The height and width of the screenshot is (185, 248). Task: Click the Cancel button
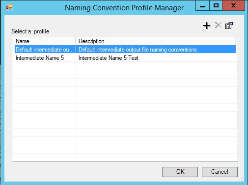coord(220,172)
